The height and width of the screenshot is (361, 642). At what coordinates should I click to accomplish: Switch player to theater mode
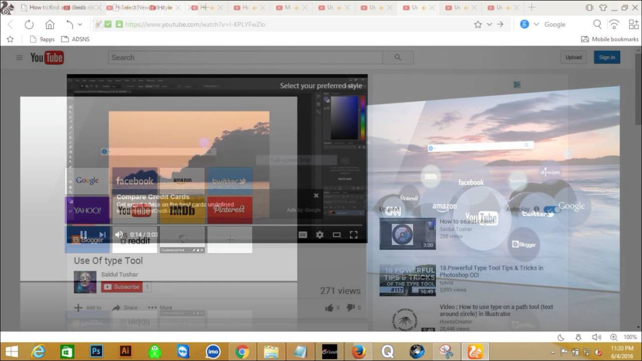[337, 234]
